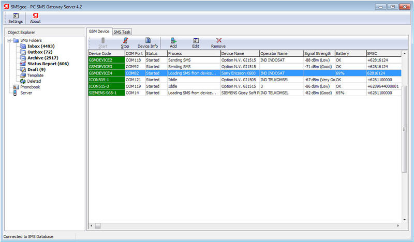The width and height of the screenshot is (414, 242).
Task: Click the Remove device icon
Action: click(218, 43)
